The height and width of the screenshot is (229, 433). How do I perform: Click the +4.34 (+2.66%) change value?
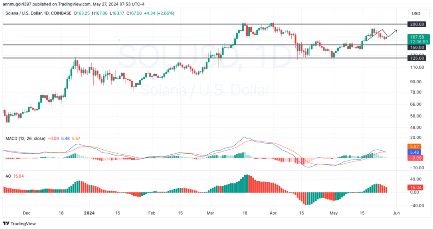pyautogui.click(x=159, y=13)
